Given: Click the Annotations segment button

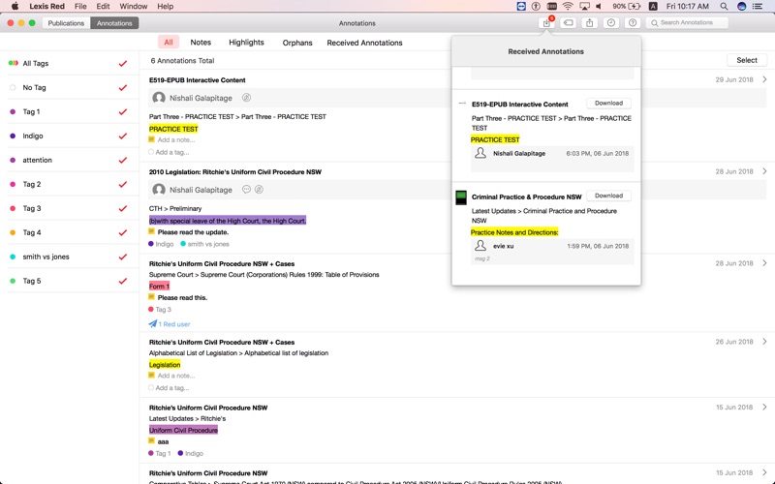Looking at the screenshot, I should (114, 23).
